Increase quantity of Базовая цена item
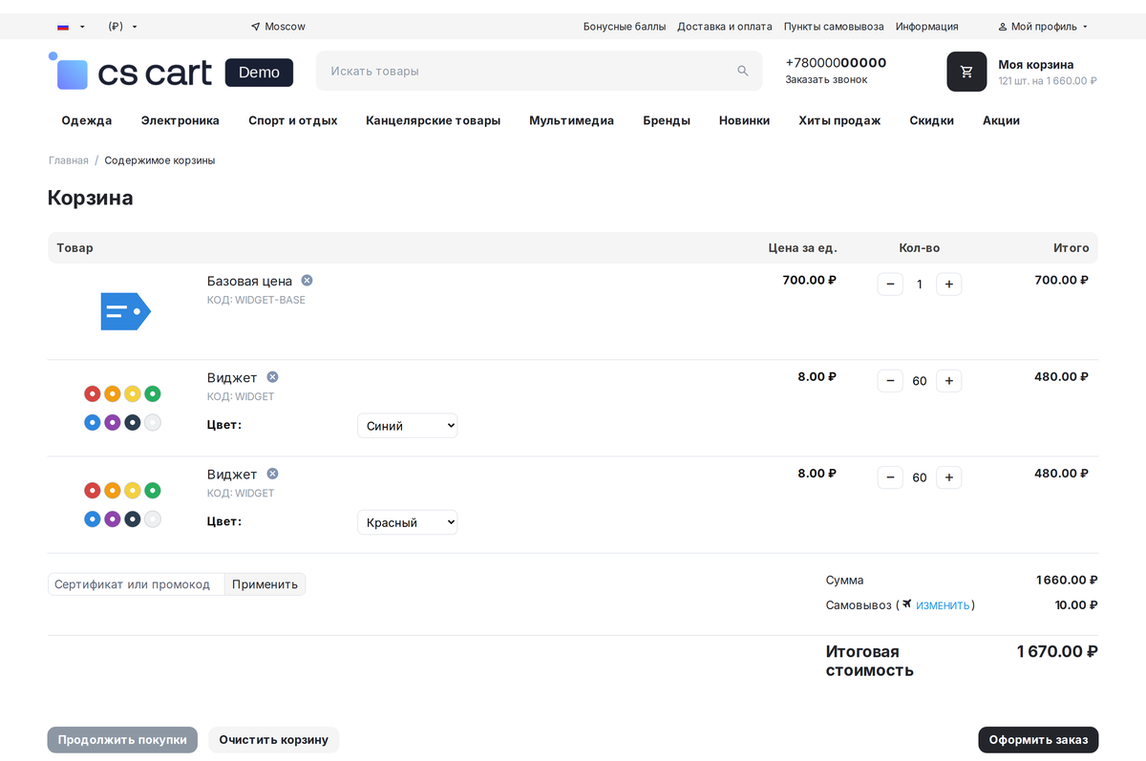 tap(948, 284)
